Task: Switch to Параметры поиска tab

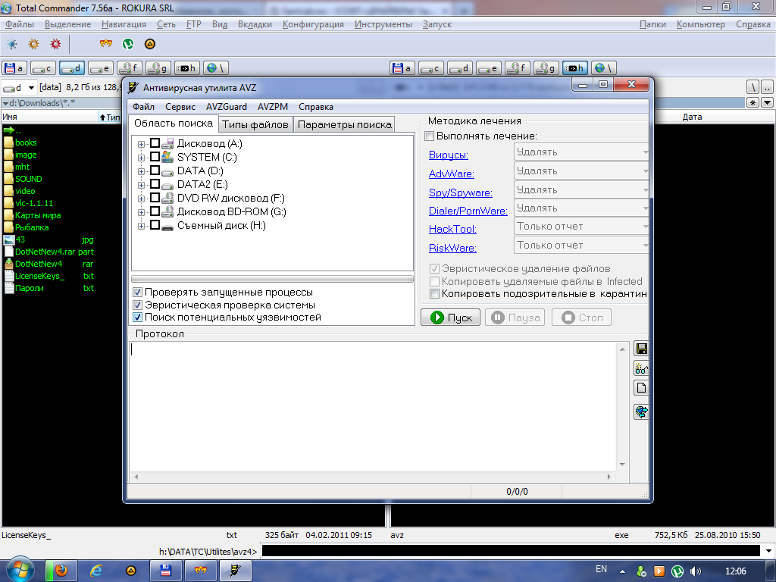Action: point(345,125)
